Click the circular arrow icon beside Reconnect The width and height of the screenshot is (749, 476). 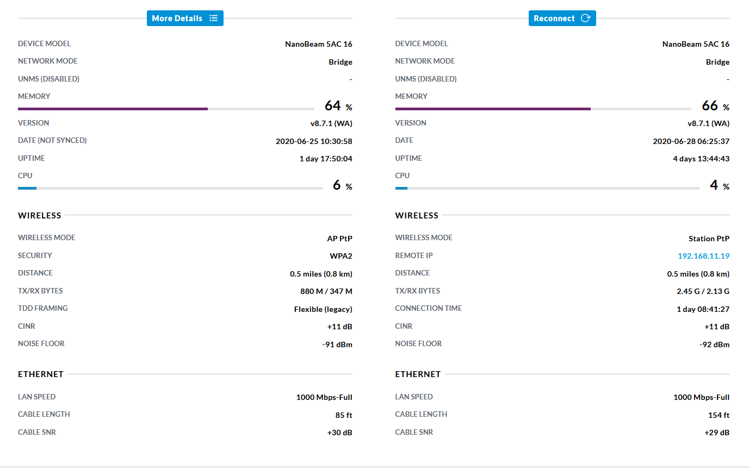click(x=585, y=18)
